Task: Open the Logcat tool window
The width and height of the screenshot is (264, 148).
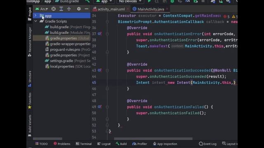Action: click(x=104, y=144)
